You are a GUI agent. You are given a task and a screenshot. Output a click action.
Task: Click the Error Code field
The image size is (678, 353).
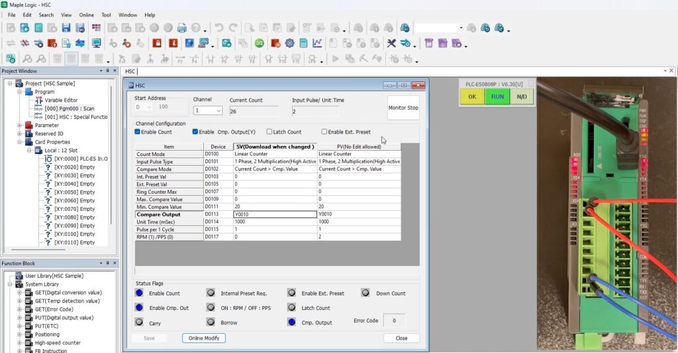pyautogui.click(x=394, y=321)
